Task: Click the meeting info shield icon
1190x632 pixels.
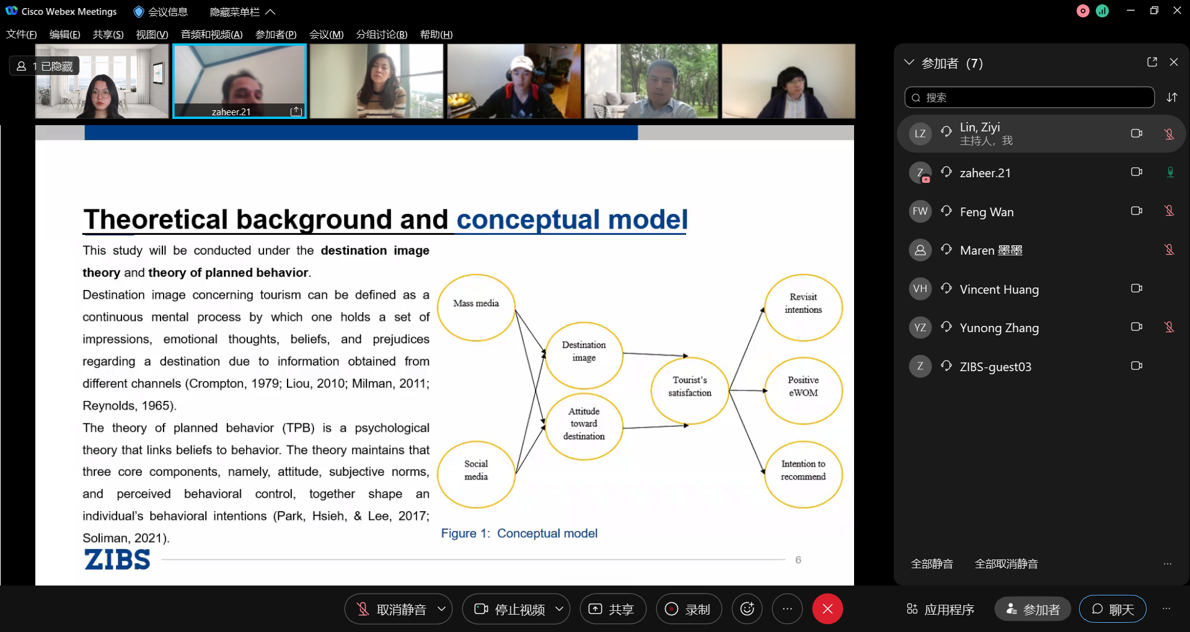Action: [x=139, y=12]
